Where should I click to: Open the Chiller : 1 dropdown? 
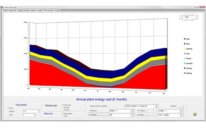[171, 111]
